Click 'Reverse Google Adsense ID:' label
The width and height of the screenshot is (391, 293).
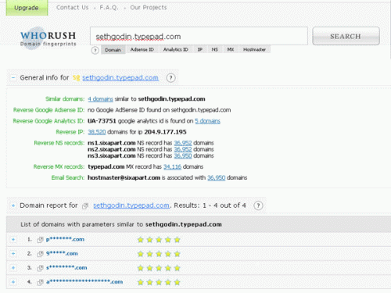[48, 110]
